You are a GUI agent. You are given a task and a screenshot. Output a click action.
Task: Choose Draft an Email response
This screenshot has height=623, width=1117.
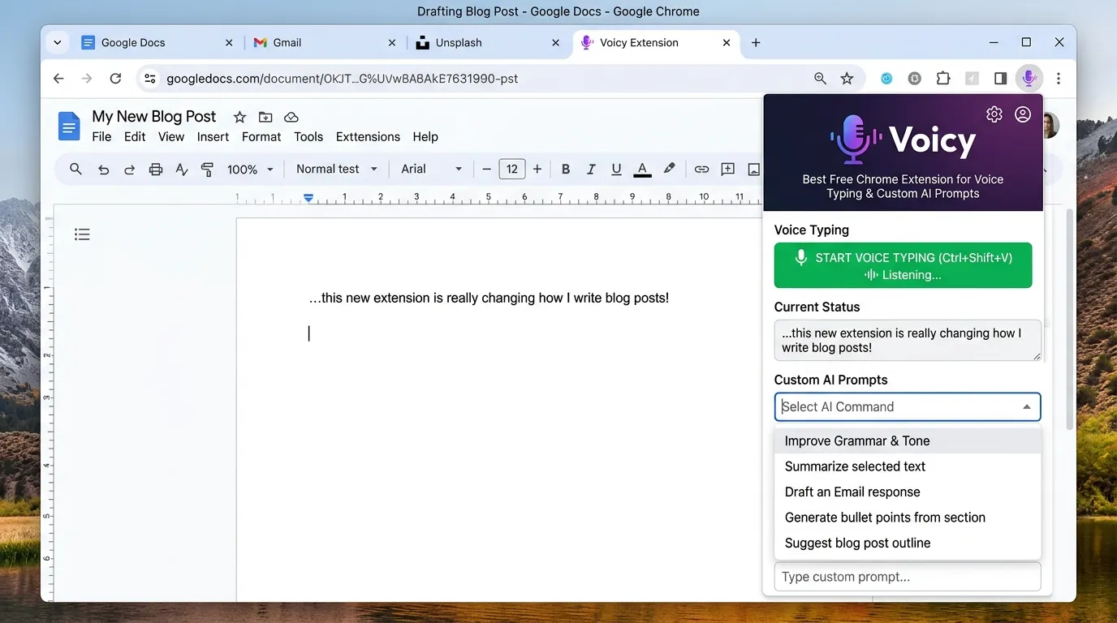pyautogui.click(x=908, y=492)
